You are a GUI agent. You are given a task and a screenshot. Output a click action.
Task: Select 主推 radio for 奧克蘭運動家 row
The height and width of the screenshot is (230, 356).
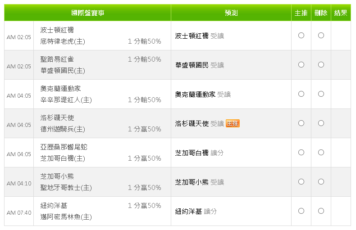[301, 94]
